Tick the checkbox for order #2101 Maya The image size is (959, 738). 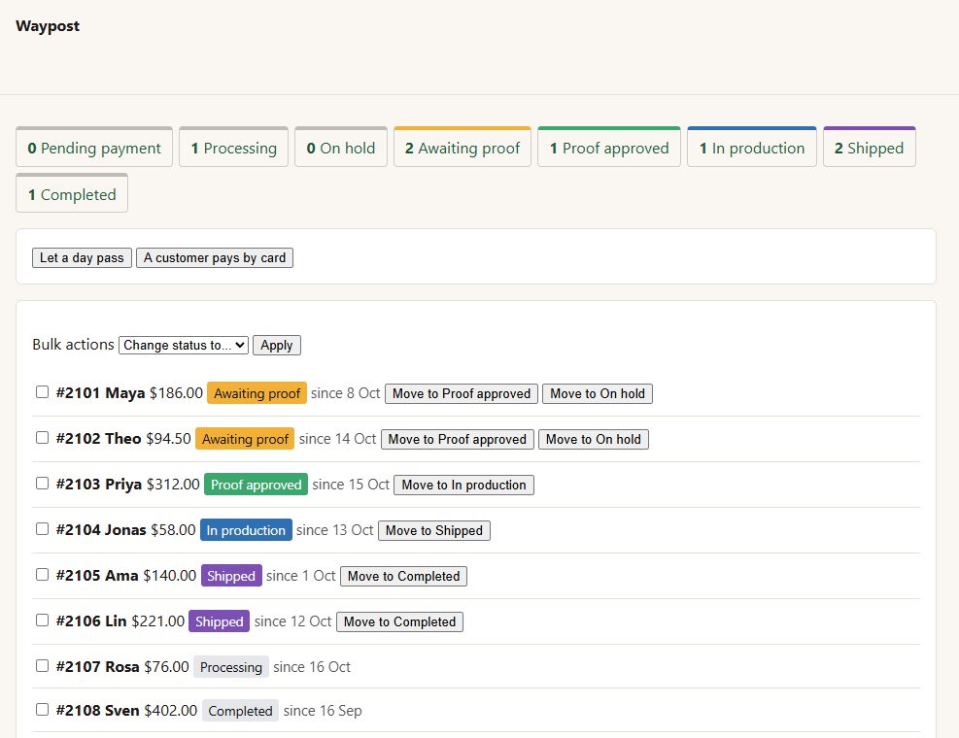(x=42, y=392)
